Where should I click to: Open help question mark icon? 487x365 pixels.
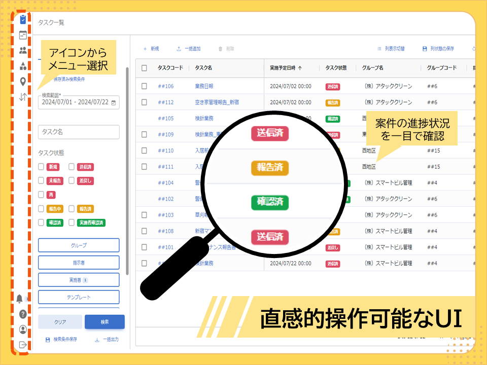click(x=23, y=314)
